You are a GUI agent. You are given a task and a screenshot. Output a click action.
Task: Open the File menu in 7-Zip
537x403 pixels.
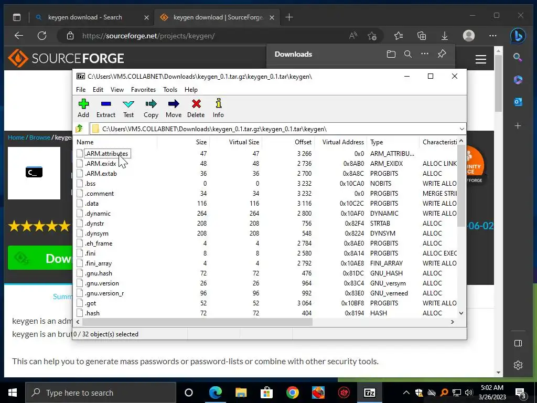tap(81, 89)
